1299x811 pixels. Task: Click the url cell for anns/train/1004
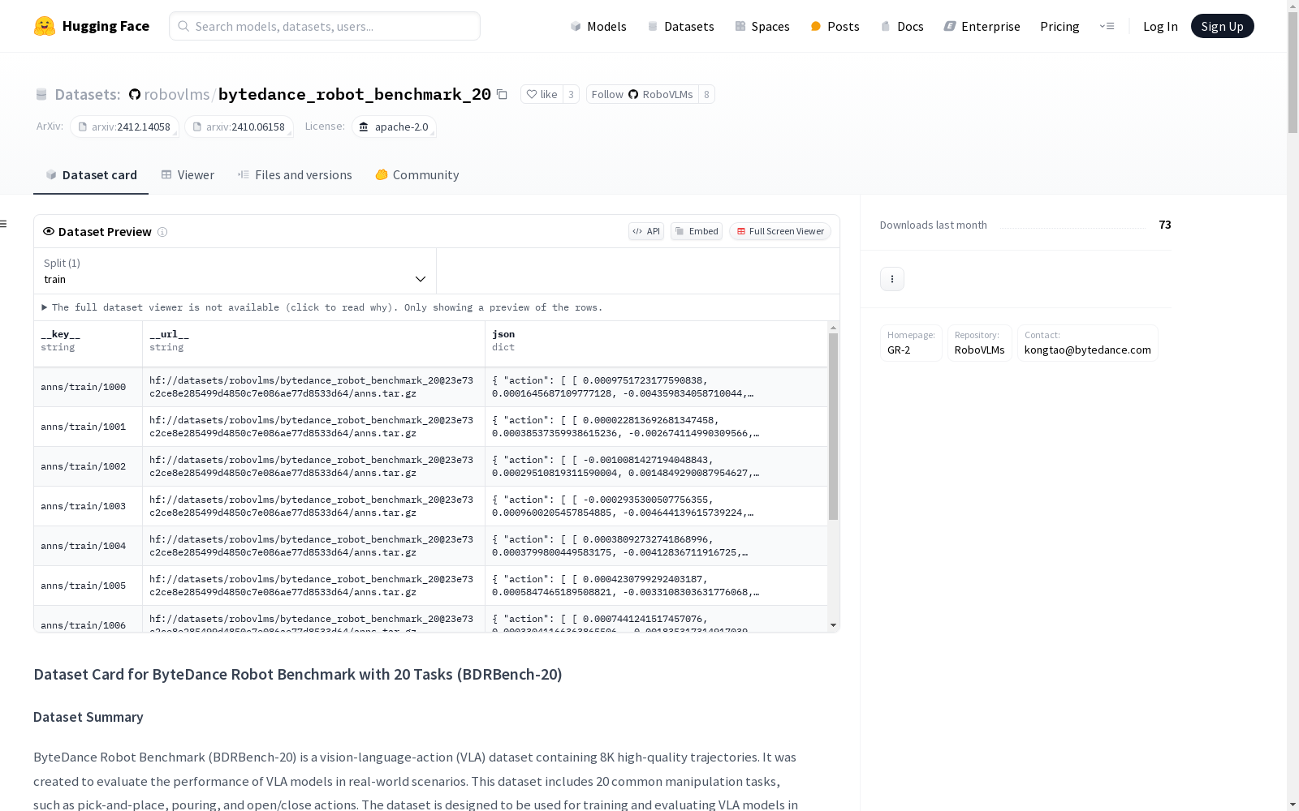tap(313, 546)
